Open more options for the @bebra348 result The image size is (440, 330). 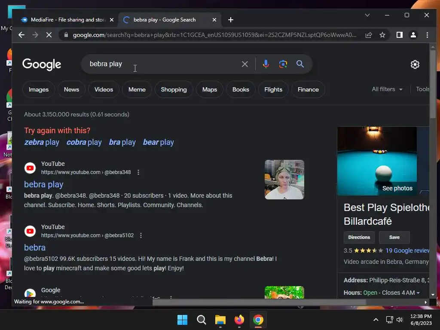(138, 172)
